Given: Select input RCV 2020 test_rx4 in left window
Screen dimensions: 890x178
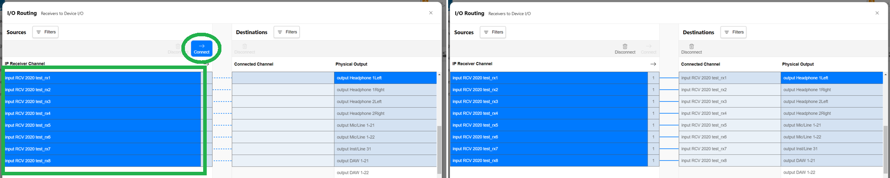Looking at the screenshot, I should pos(103,113).
